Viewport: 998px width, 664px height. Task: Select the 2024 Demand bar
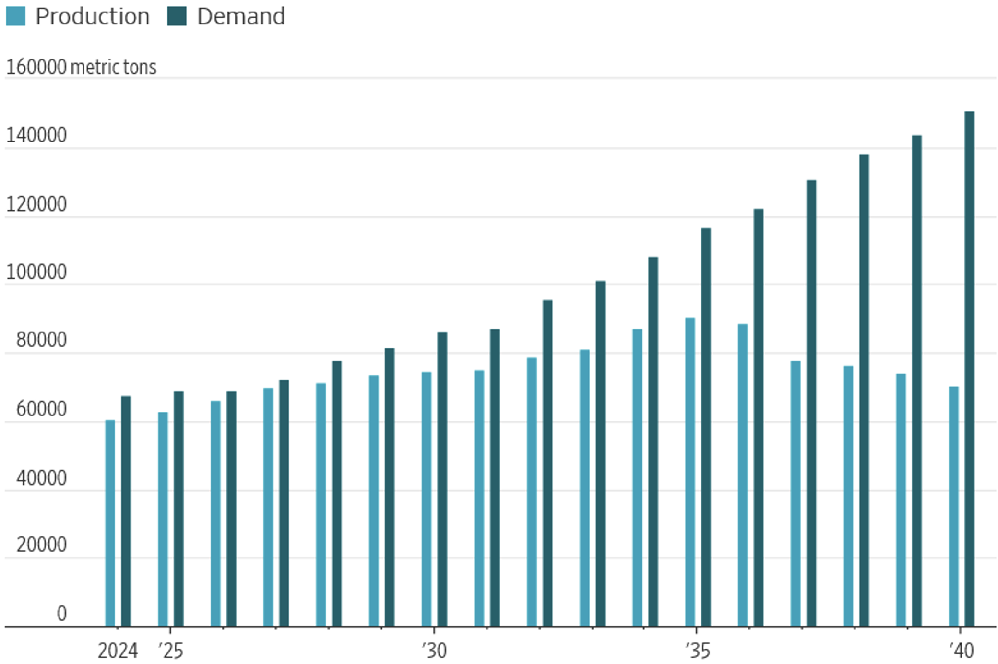point(126,511)
